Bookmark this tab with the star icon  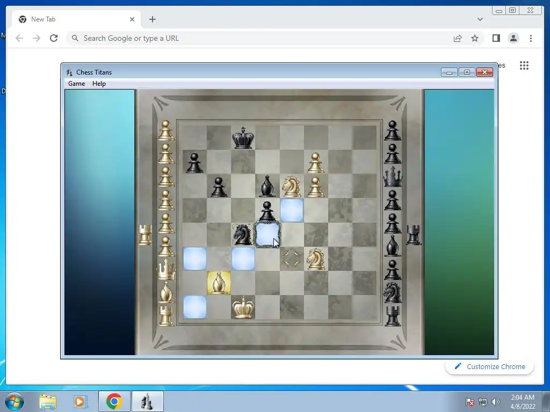pyautogui.click(x=475, y=38)
